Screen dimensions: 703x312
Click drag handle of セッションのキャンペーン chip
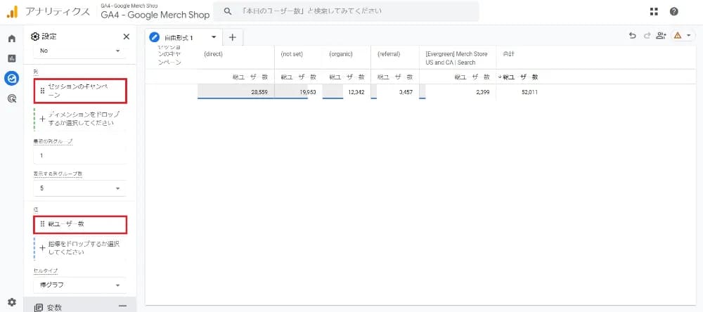coord(43,91)
